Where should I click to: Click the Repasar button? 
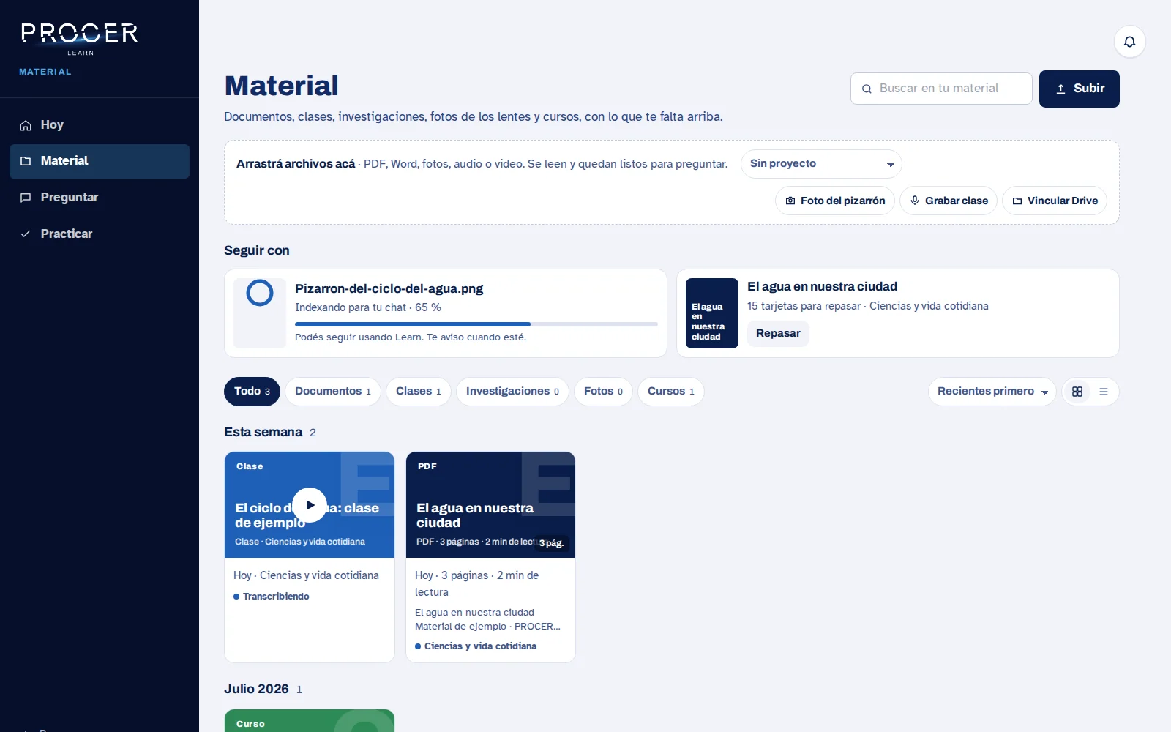click(x=778, y=334)
